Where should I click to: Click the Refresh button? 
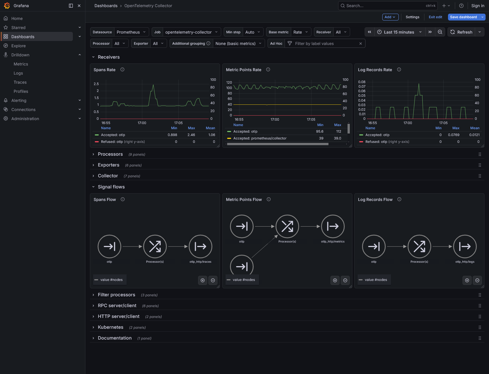[461, 32]
